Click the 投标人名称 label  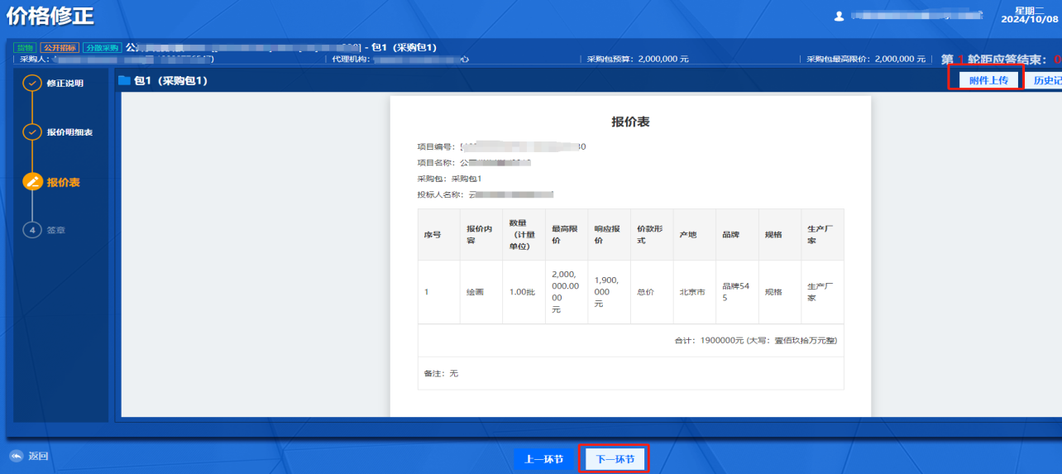click(x=441, y=195)
